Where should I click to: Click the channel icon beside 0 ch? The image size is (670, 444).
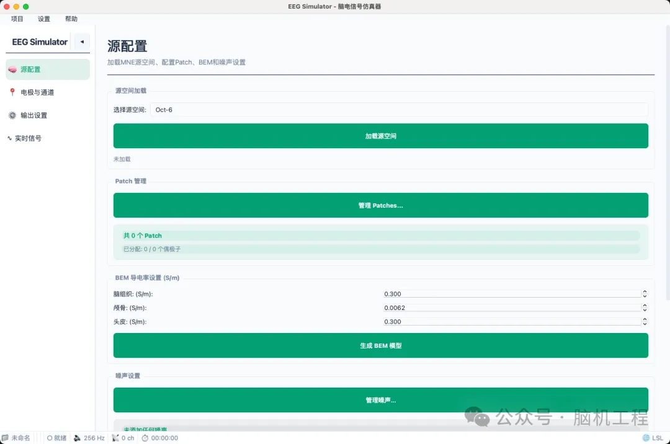coord(115,438)
